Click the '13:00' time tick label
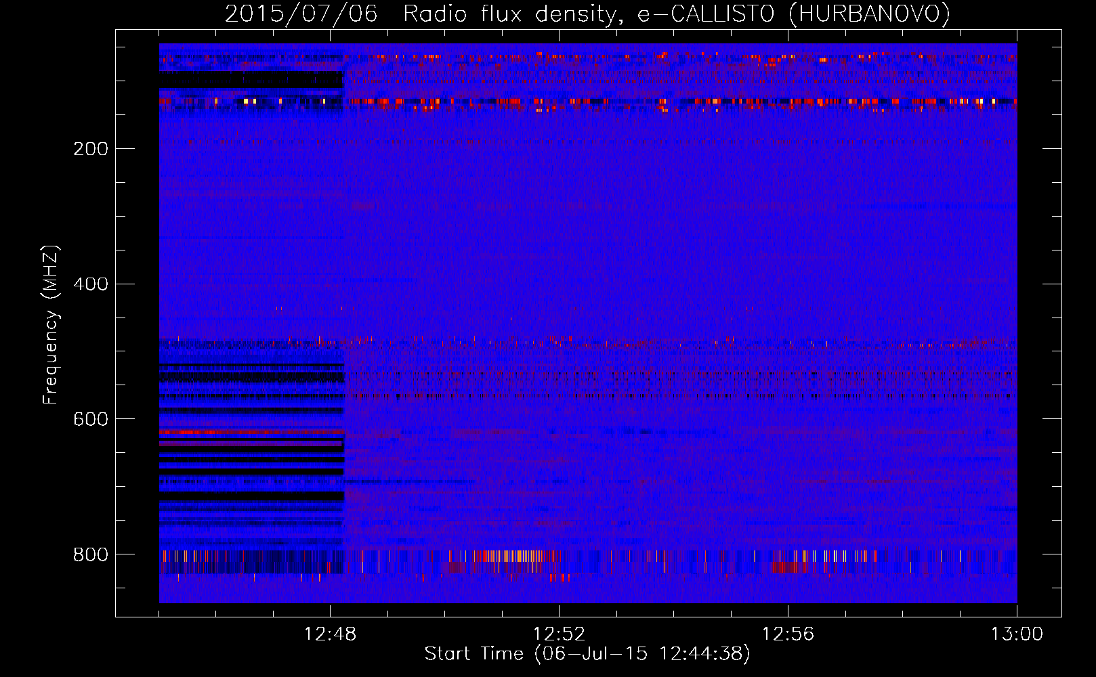 point(1017,634)
